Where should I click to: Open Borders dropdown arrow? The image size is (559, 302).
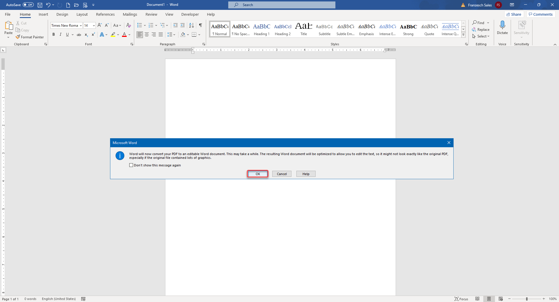coord(199,35)
